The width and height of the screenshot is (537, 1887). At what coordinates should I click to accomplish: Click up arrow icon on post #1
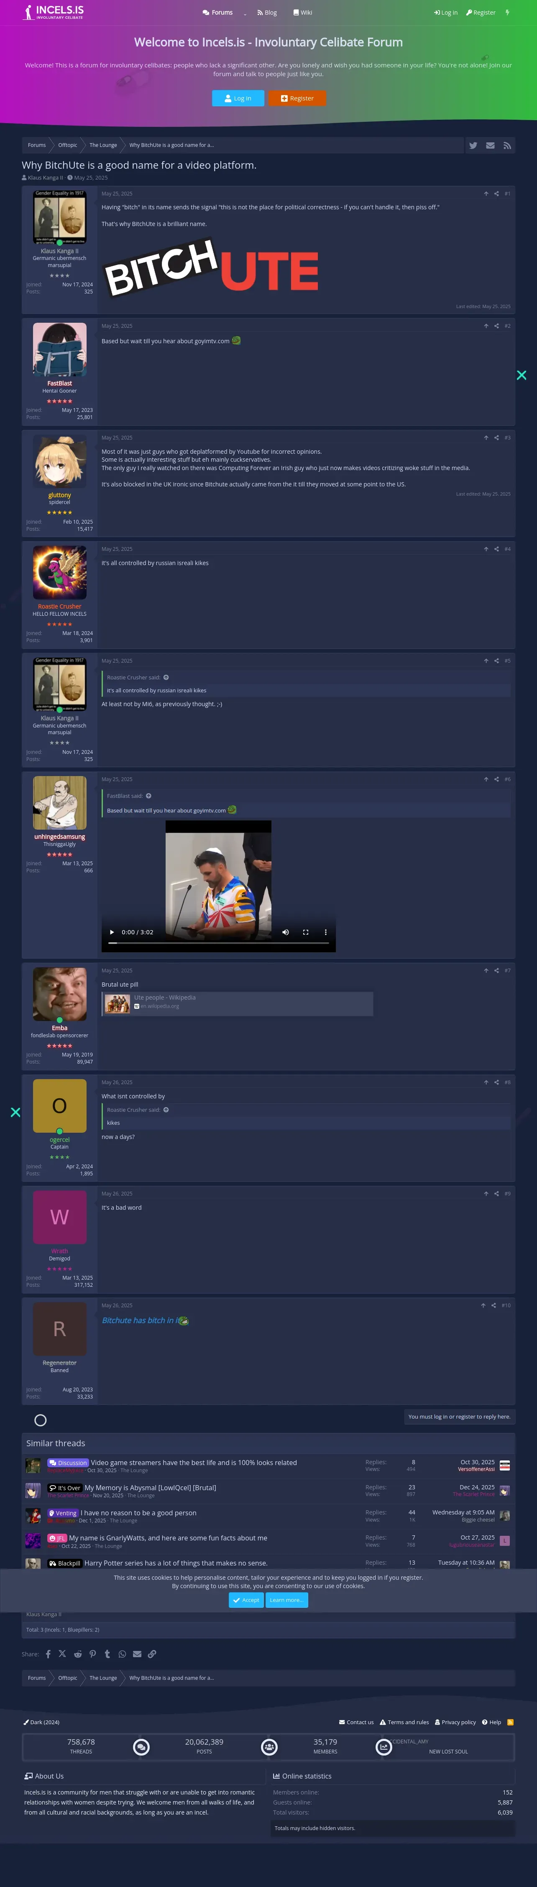pyautogui.click(x=486, y=193)
